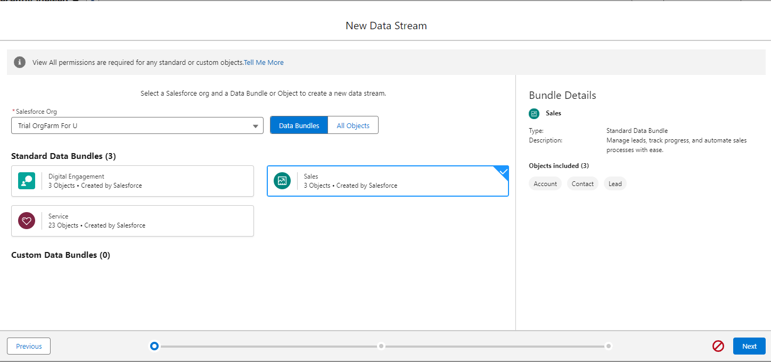
Task: Click the info icon in the permissions banner
Action: coord(20,62)
